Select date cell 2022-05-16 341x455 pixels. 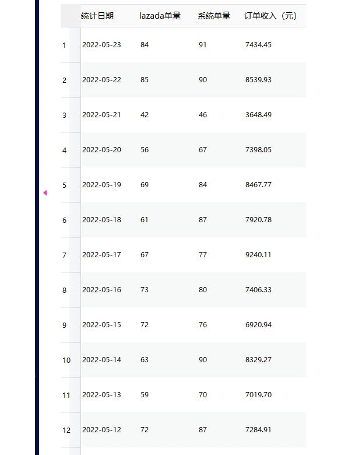pyautogui.click(x=101, y=289)
